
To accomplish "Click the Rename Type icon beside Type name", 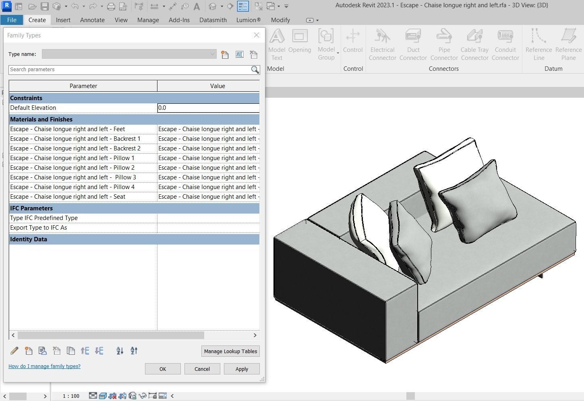I will pyautogui.click(x=240, y=54).
